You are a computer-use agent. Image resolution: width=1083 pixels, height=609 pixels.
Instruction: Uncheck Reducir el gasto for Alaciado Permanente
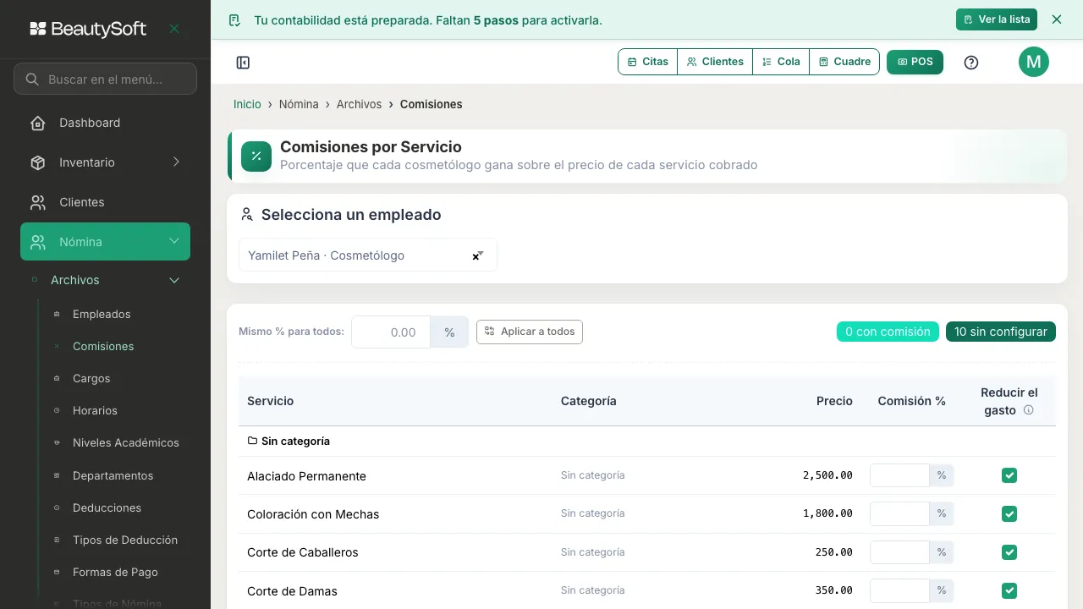[x=1009, y=475]
